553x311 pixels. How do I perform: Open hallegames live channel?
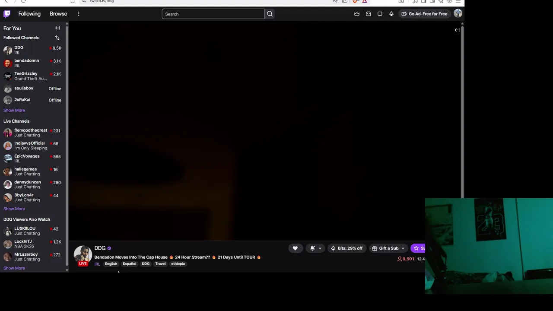coord(33,171)
